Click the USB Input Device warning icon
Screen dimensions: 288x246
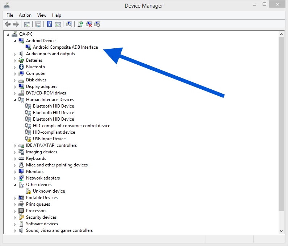(28, 139)
